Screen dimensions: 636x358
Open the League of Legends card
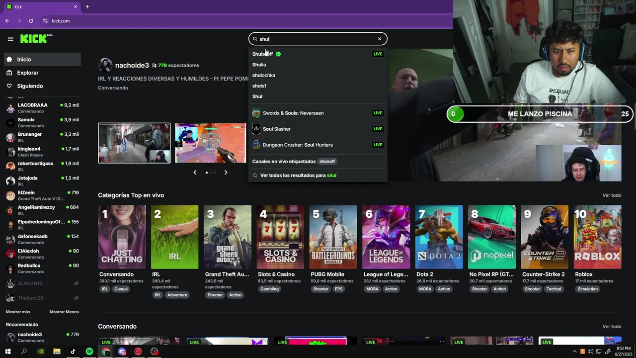pyautogui.click(x=386, y=237)
